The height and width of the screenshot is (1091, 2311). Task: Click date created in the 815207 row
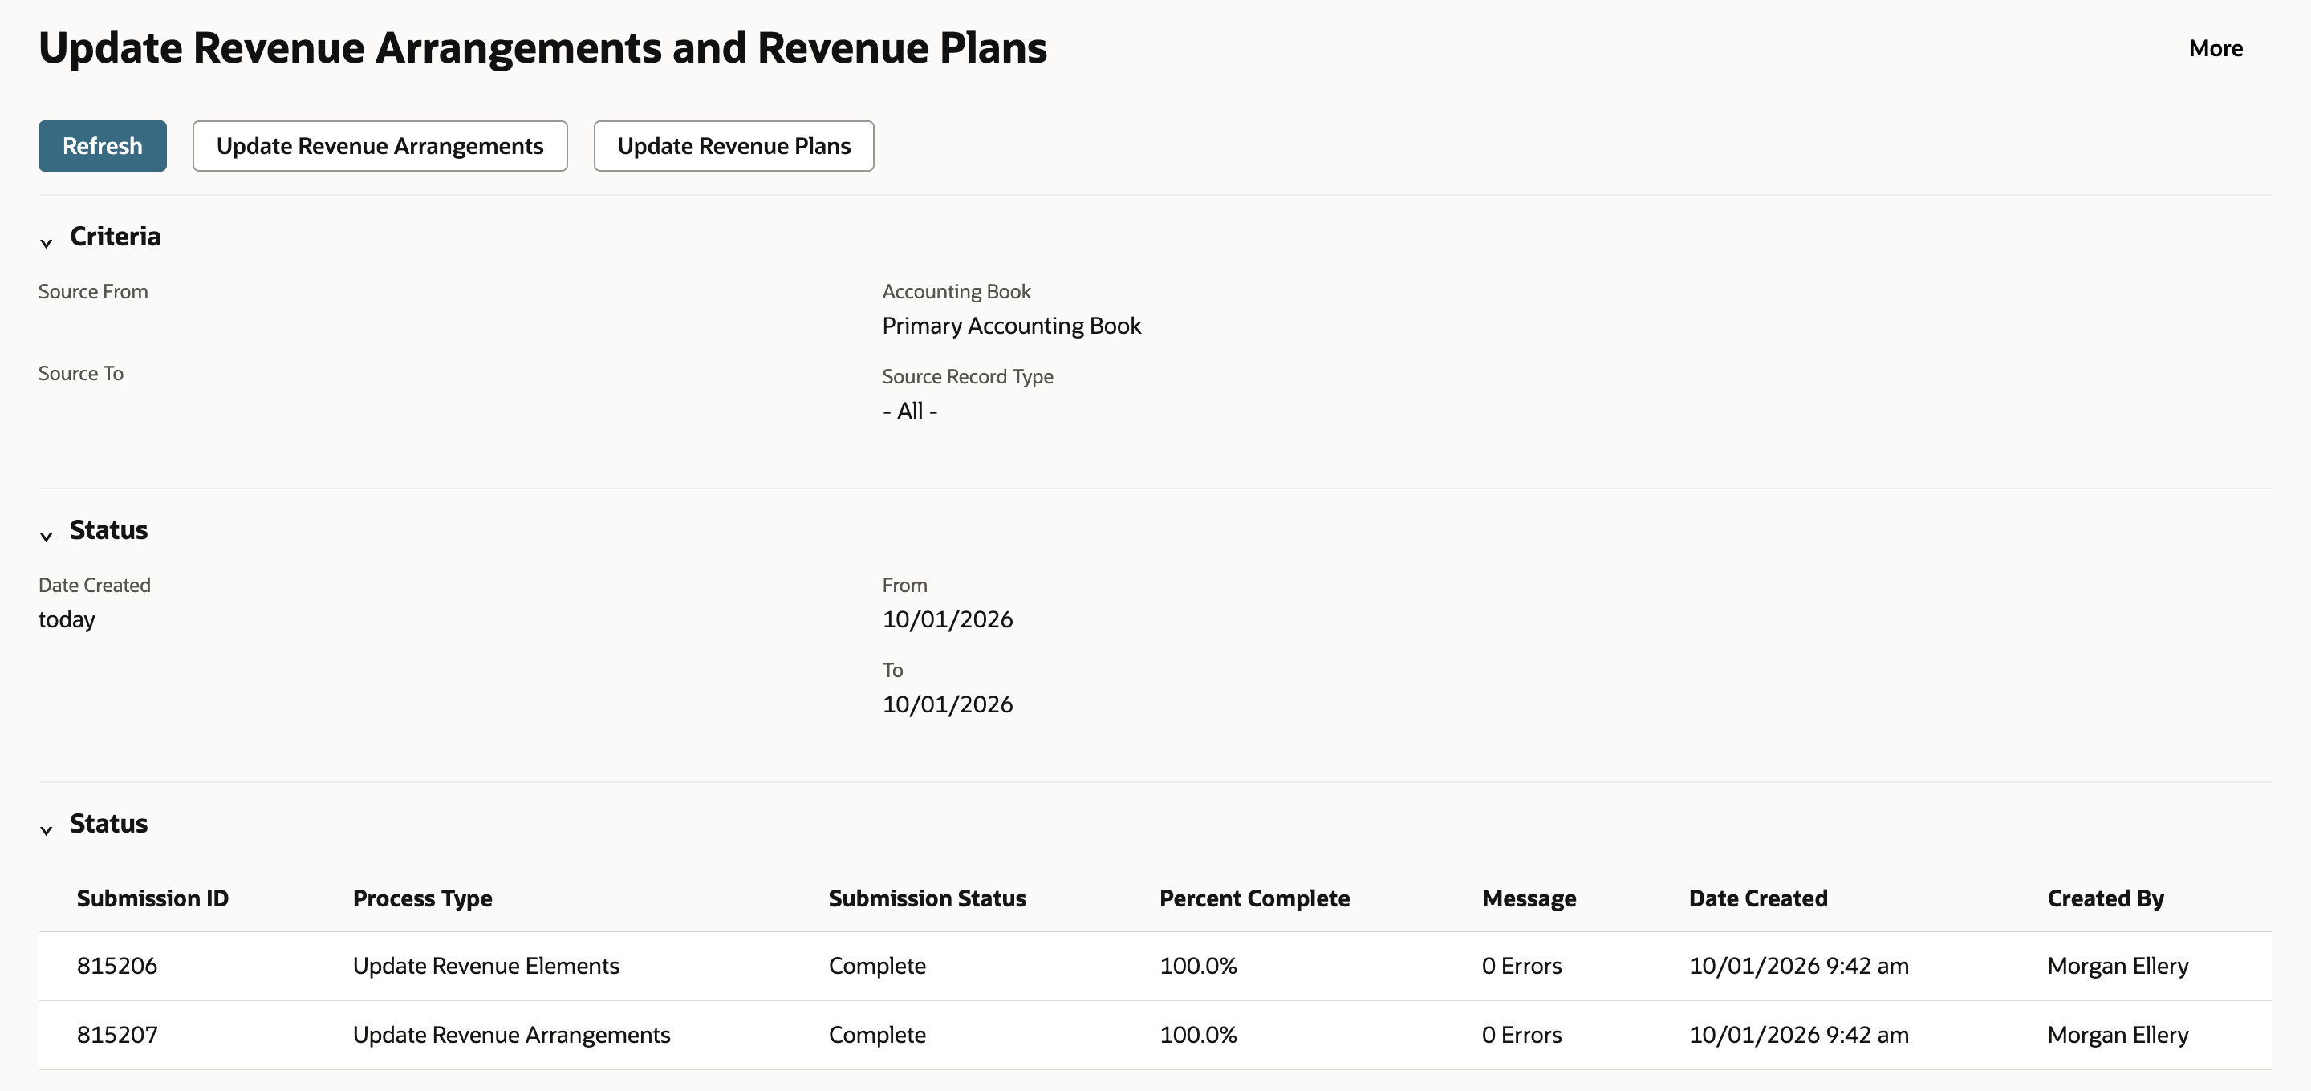[x=1799, y=1035]
